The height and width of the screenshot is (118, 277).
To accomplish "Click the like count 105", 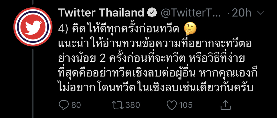I will (186, 105).
